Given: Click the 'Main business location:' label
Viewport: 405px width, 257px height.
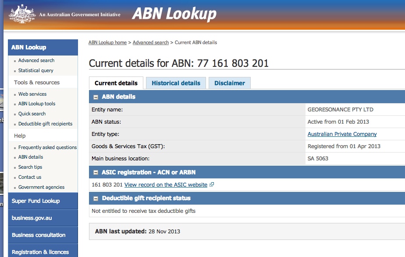Looking at the screenshot, I should (121, 158).
